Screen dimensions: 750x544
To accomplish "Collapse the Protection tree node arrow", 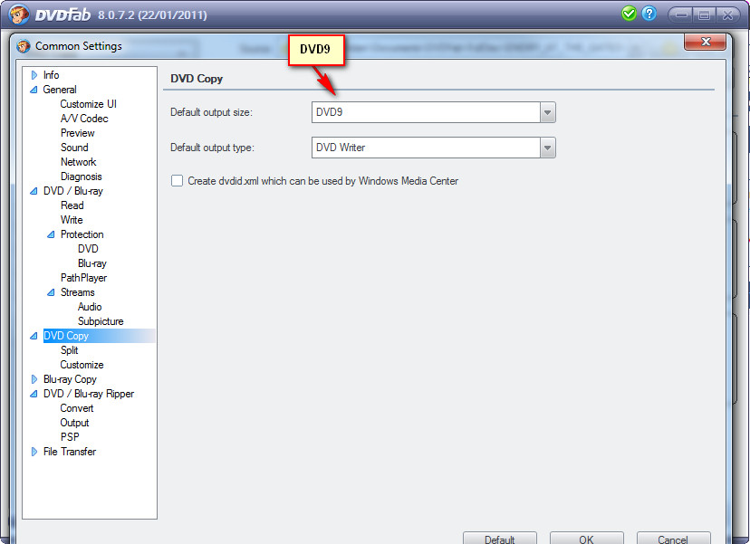I will pos(52,234).
